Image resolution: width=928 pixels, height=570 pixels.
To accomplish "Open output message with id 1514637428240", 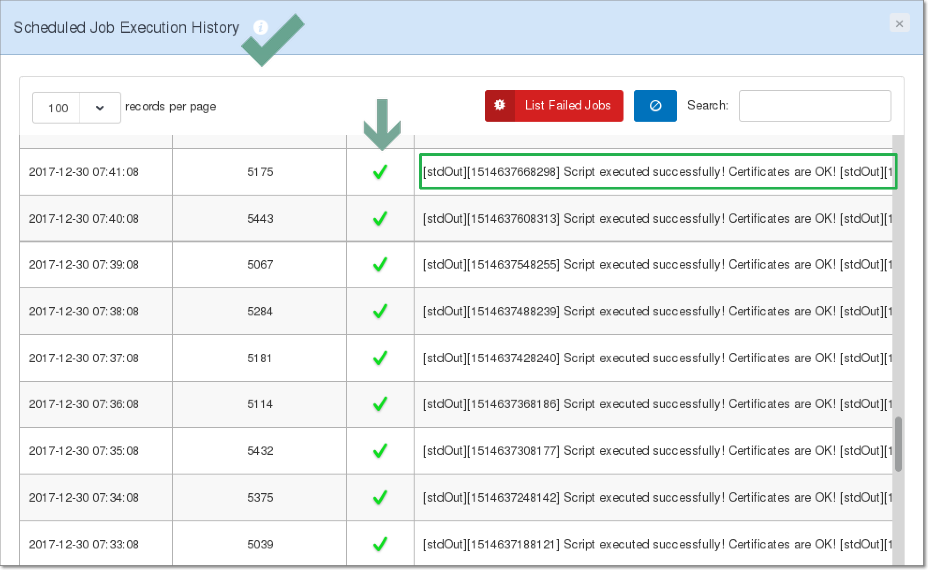I will pos(657,358).
